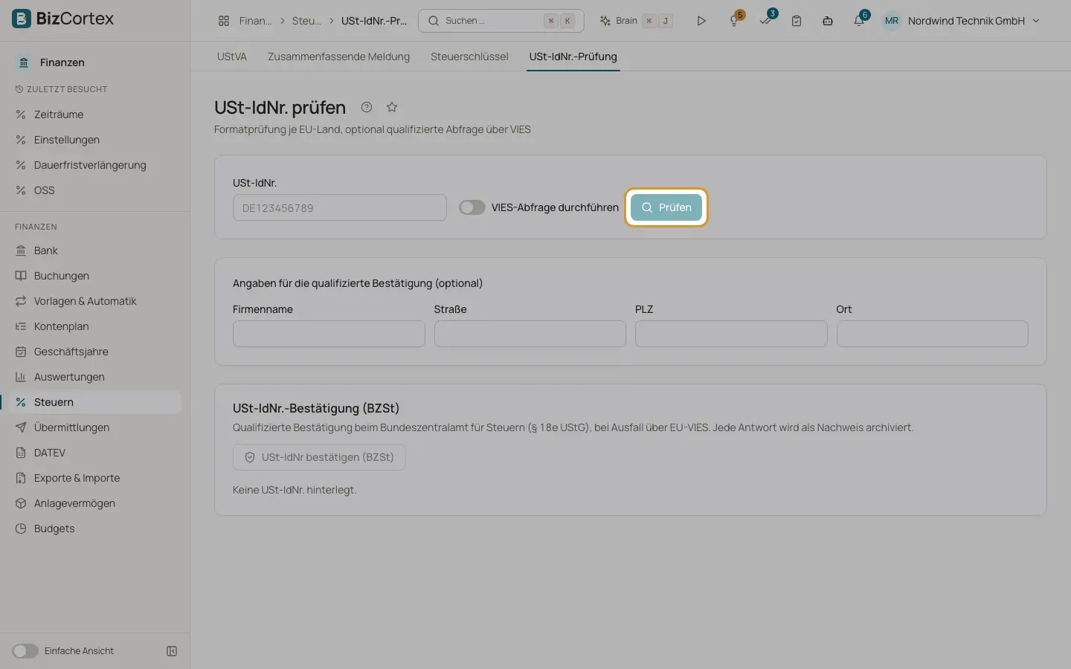The image size is (1071, 669).
Task: Switch to Zusammenfassende Meldung tab
Action: click(339, 56)
